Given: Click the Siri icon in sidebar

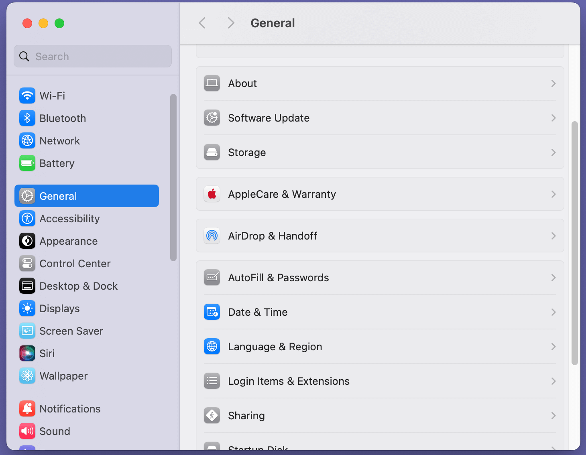Looking at the screenshot, I should pyautogui.click(x=27, y=353).
